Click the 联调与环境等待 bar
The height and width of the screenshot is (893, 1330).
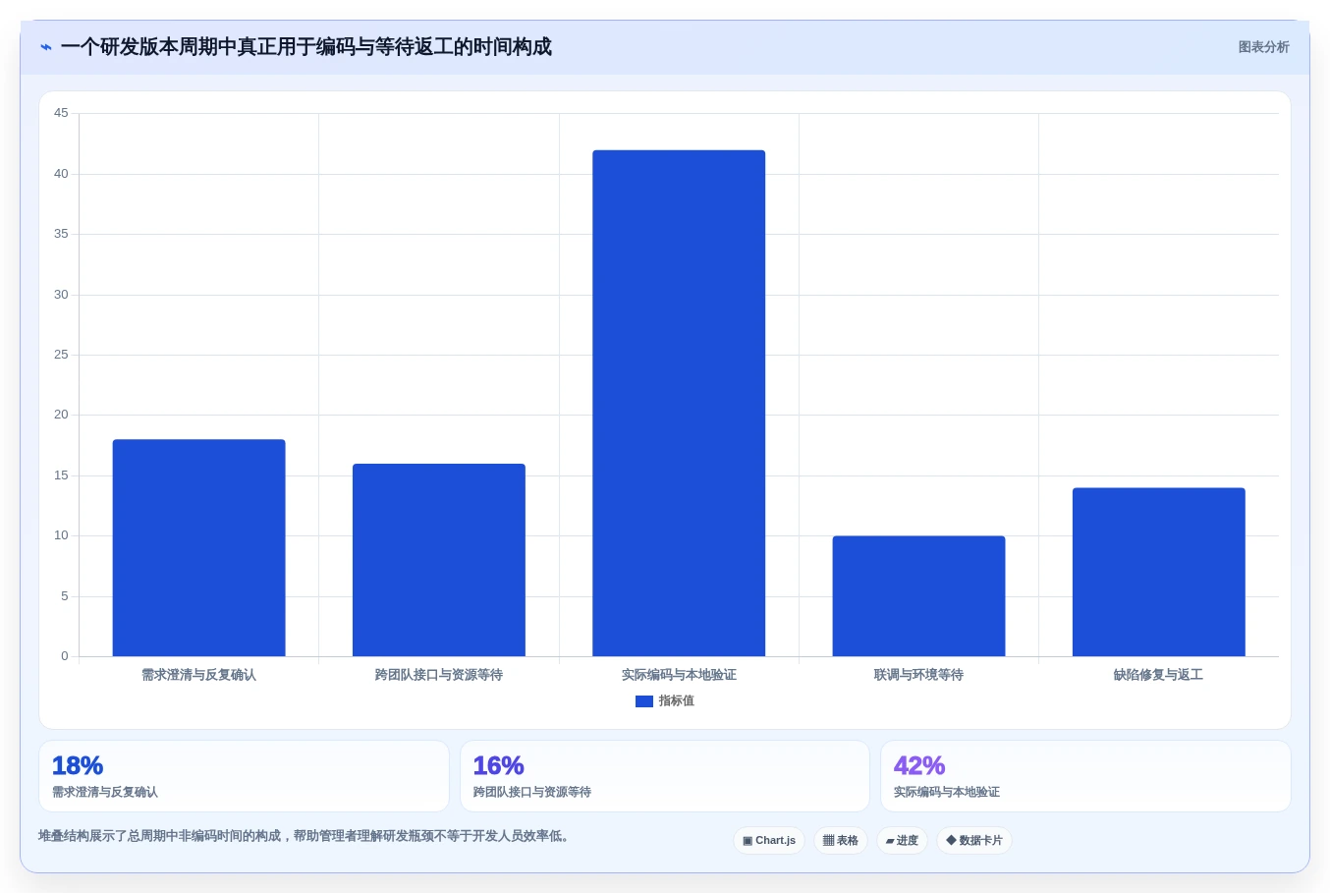(918, 596)
